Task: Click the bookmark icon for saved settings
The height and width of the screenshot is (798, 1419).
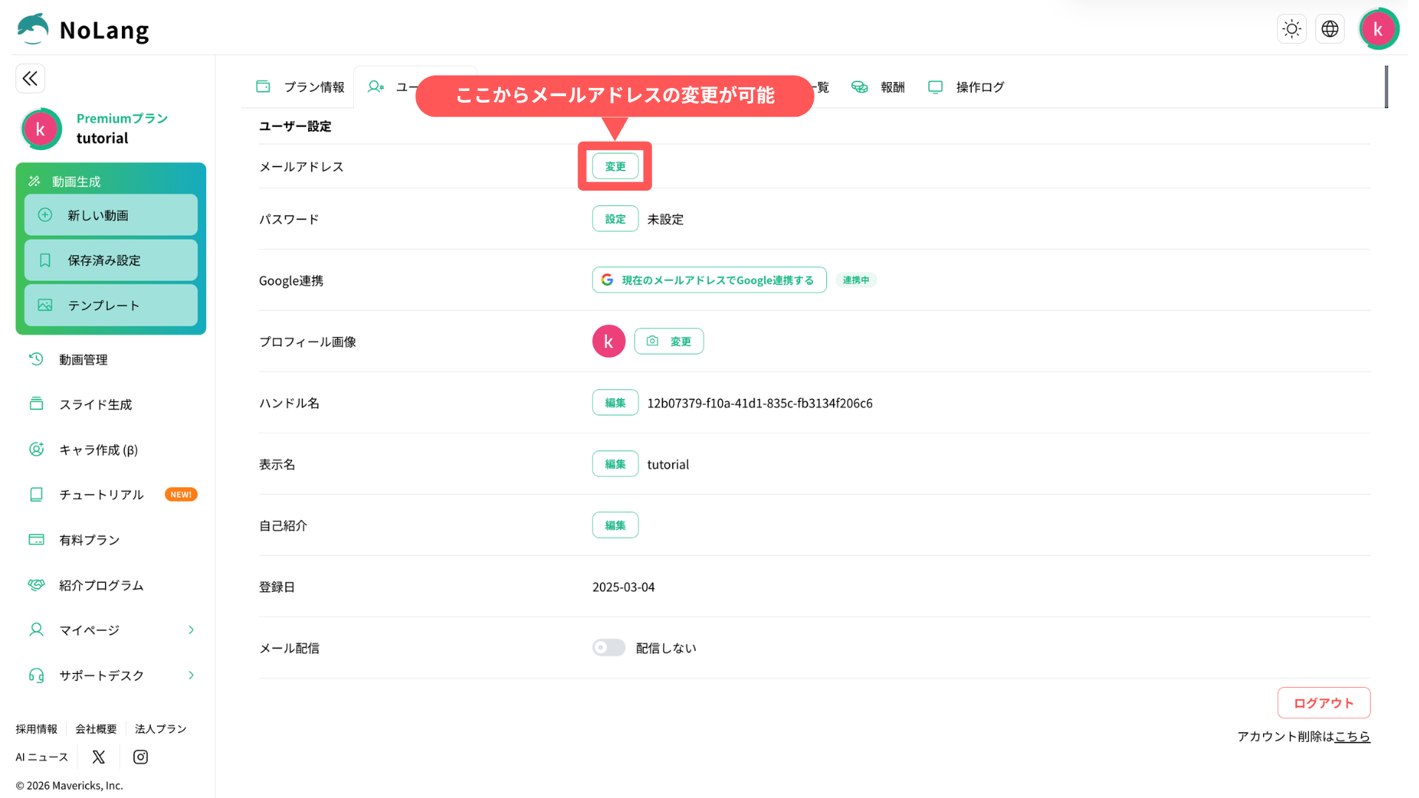Action: click(x=45, y=260)
